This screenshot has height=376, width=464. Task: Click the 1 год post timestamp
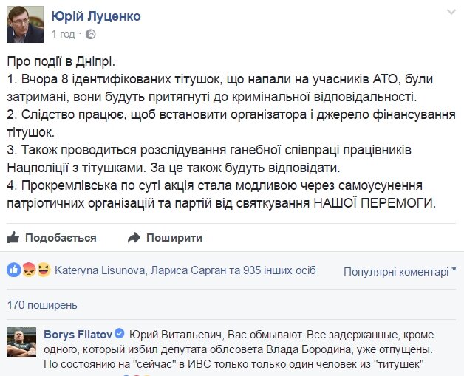pyautogui.click(x=63, y=34)
